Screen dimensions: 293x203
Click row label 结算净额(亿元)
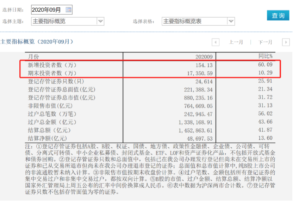coord(47,138)
